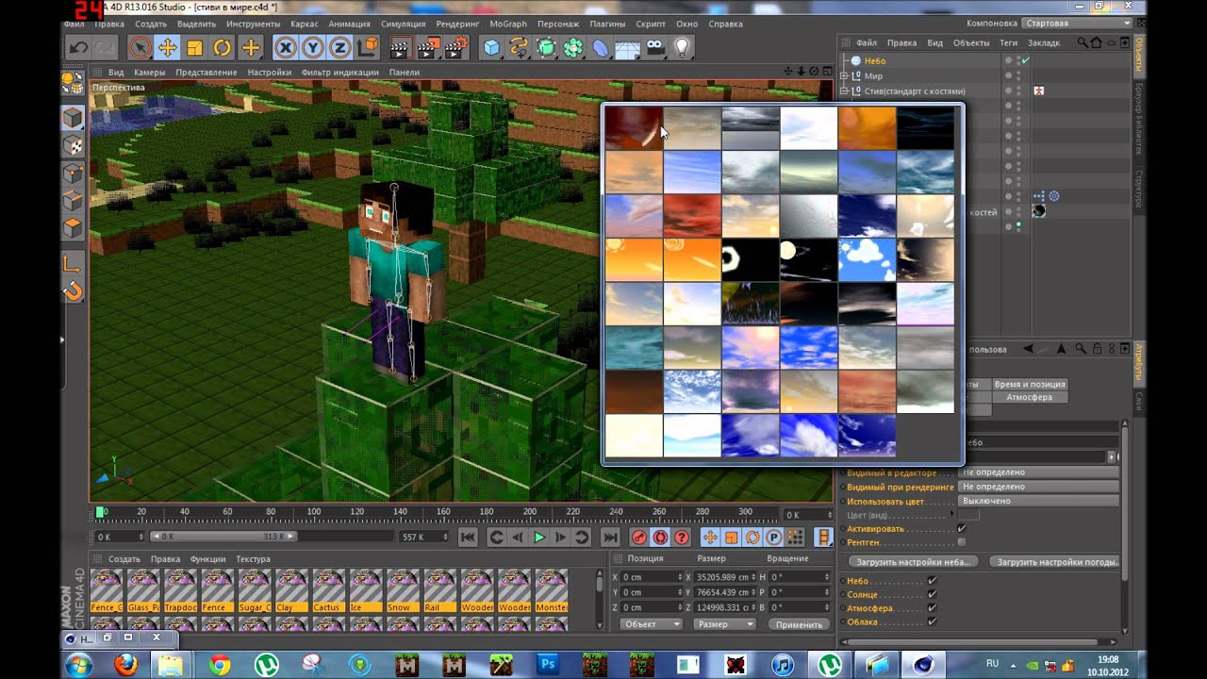
Task: Toggle the X axis lock
Action: pos(285,47)
